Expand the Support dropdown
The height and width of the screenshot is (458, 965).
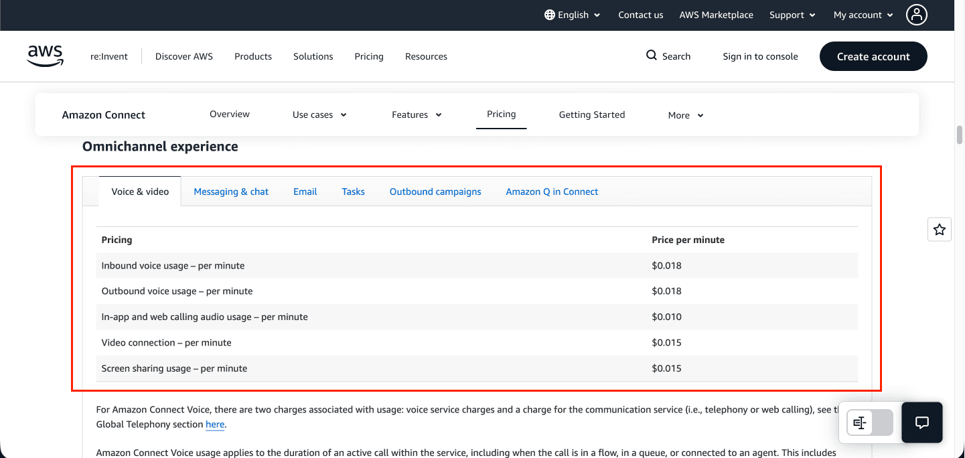click(792, 15)
